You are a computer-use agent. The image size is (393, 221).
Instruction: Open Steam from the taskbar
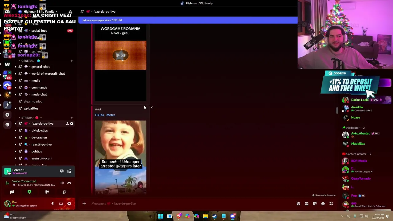coord(215,216)
